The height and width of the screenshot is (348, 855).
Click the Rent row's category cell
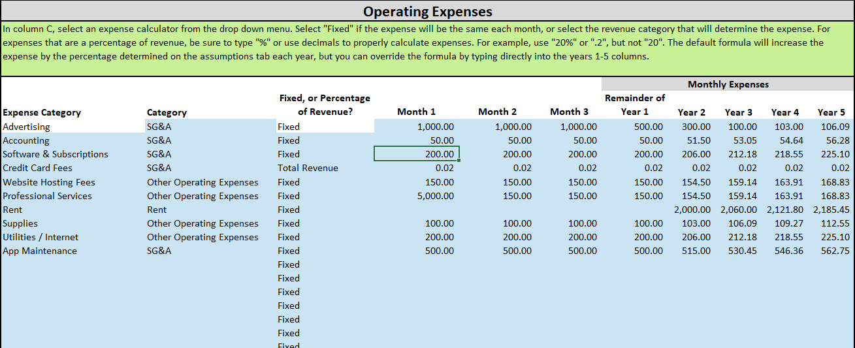tap(211, 210)
